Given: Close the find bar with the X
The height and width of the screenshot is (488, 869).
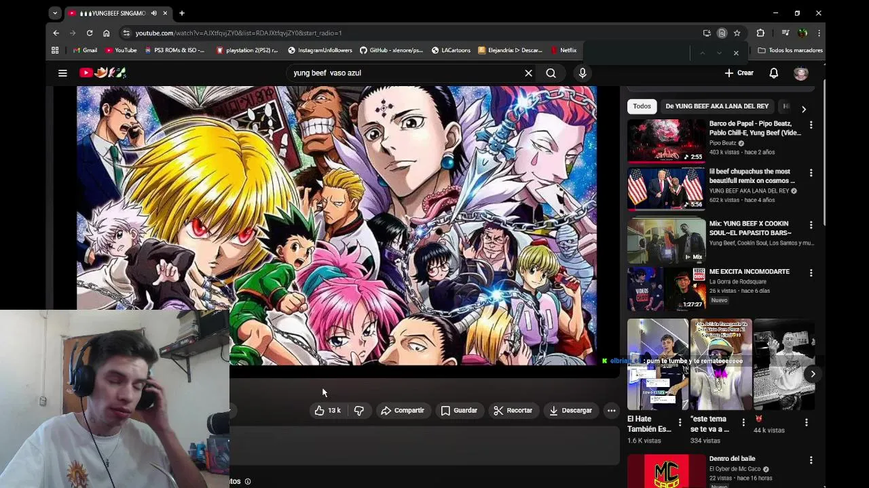Looking at the screenshot, I should (x=736, y=53).
